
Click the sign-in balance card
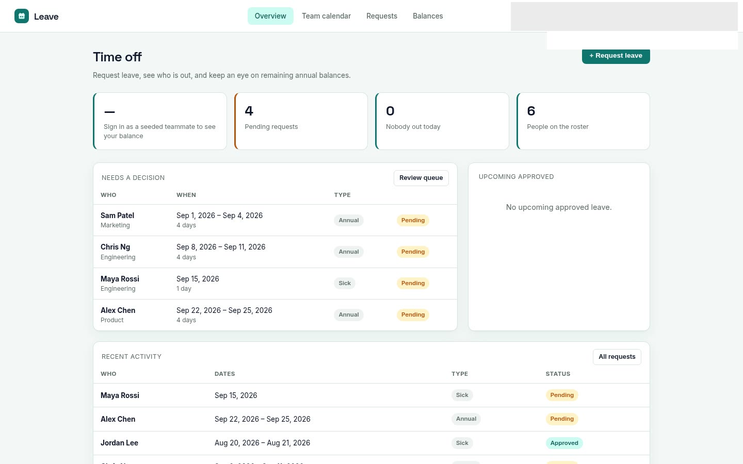[x=160, y=121]
